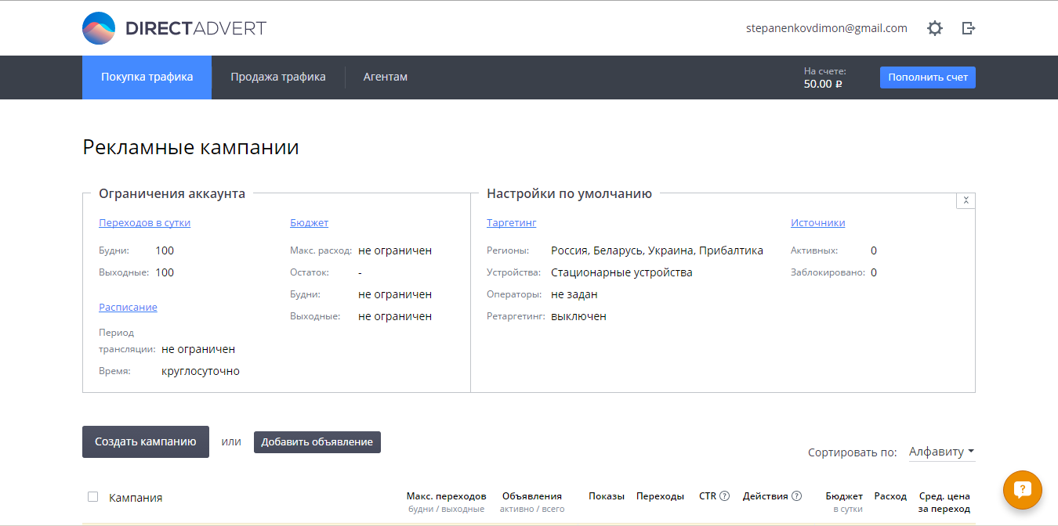Click the DirectAdvert logo icon
Viewport: 1058px width, 526px height.
coord(99,28)
